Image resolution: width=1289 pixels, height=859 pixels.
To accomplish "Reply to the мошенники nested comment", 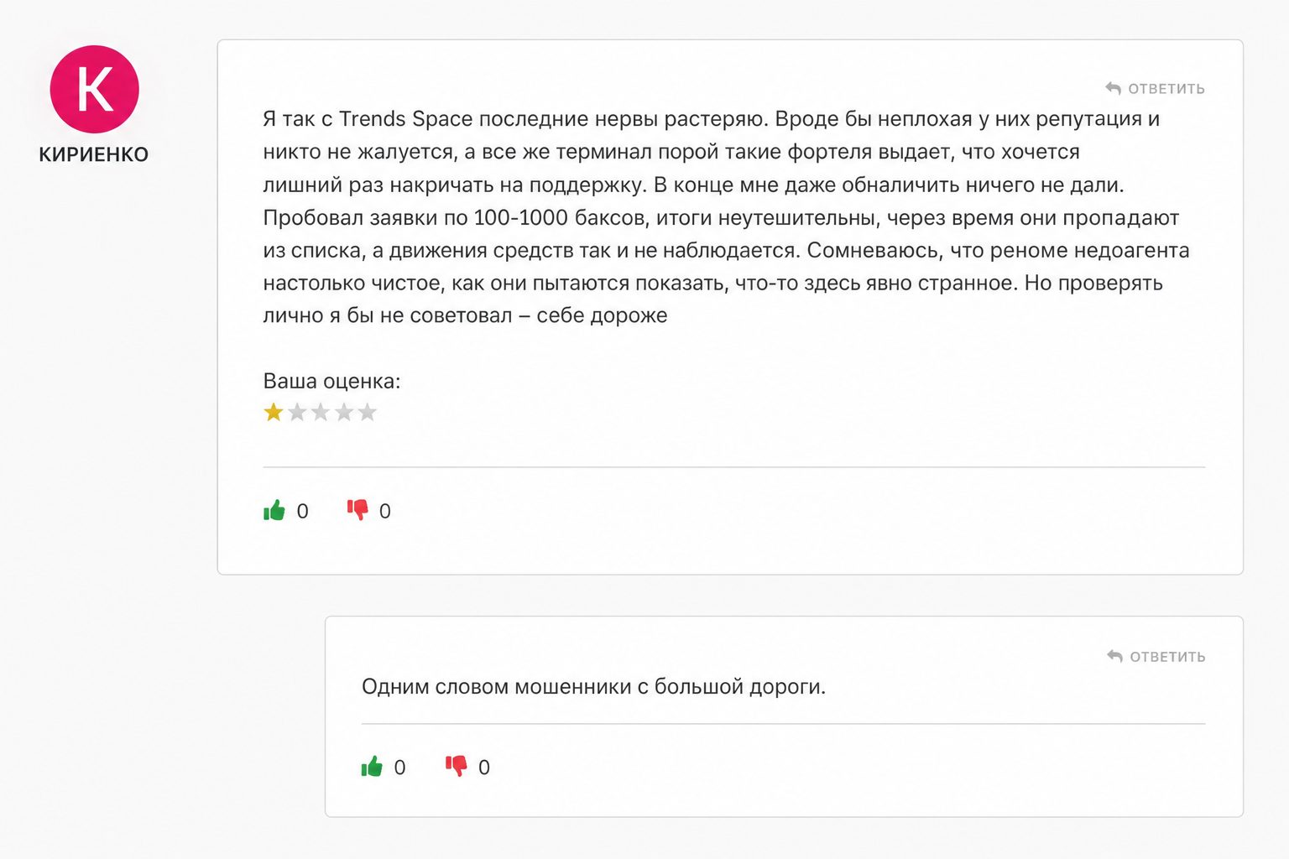I will (1156, 656).
